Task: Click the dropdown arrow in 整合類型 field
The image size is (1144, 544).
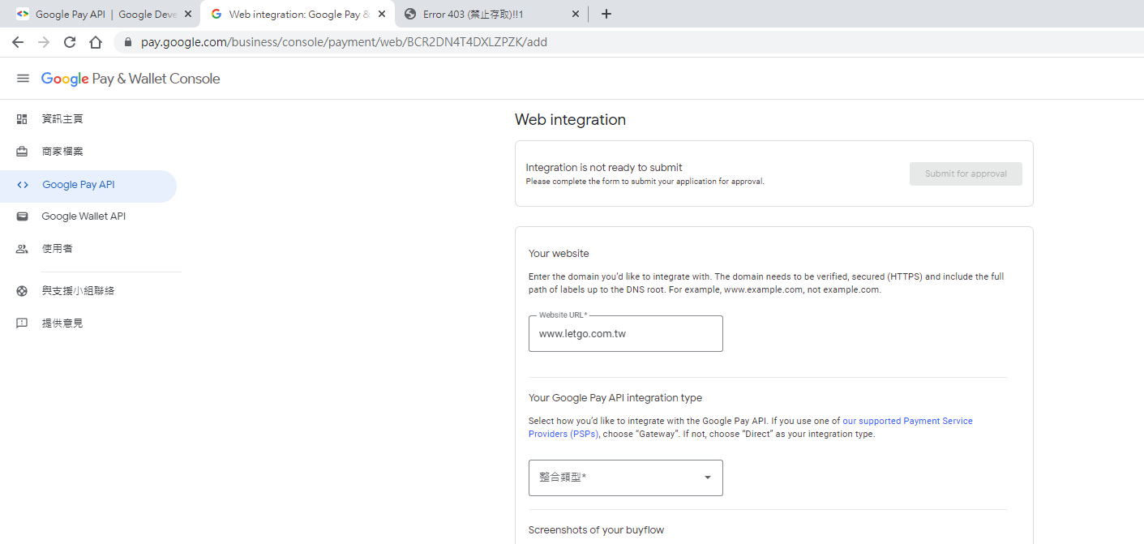Action: (707, 478)
